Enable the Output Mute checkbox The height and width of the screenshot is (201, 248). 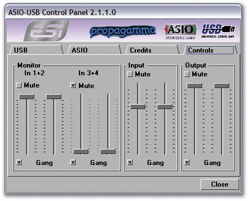[x=187, y=74]
